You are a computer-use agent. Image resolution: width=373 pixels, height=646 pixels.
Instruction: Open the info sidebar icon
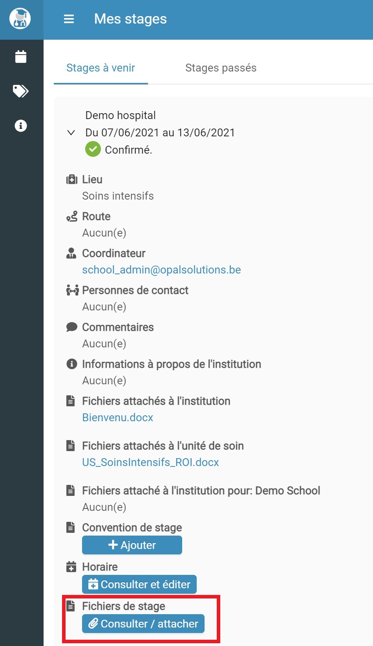tap(21, 126)
